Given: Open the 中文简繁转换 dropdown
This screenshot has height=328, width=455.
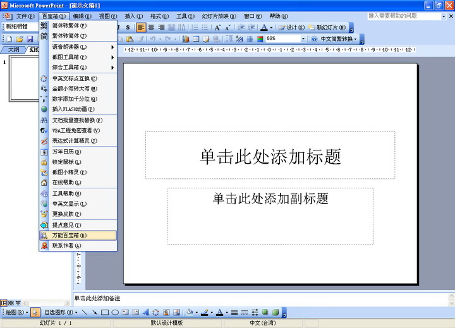Looking at the screenshot, I should [338, 39].
